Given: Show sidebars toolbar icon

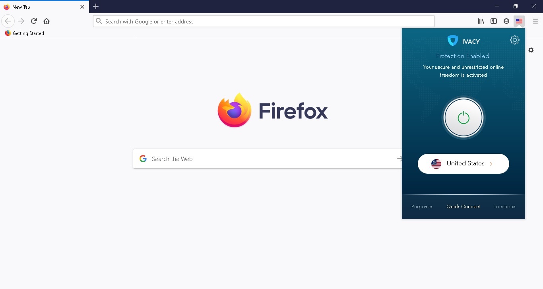Looking at the screenshot, I should [x=494, y=21].
